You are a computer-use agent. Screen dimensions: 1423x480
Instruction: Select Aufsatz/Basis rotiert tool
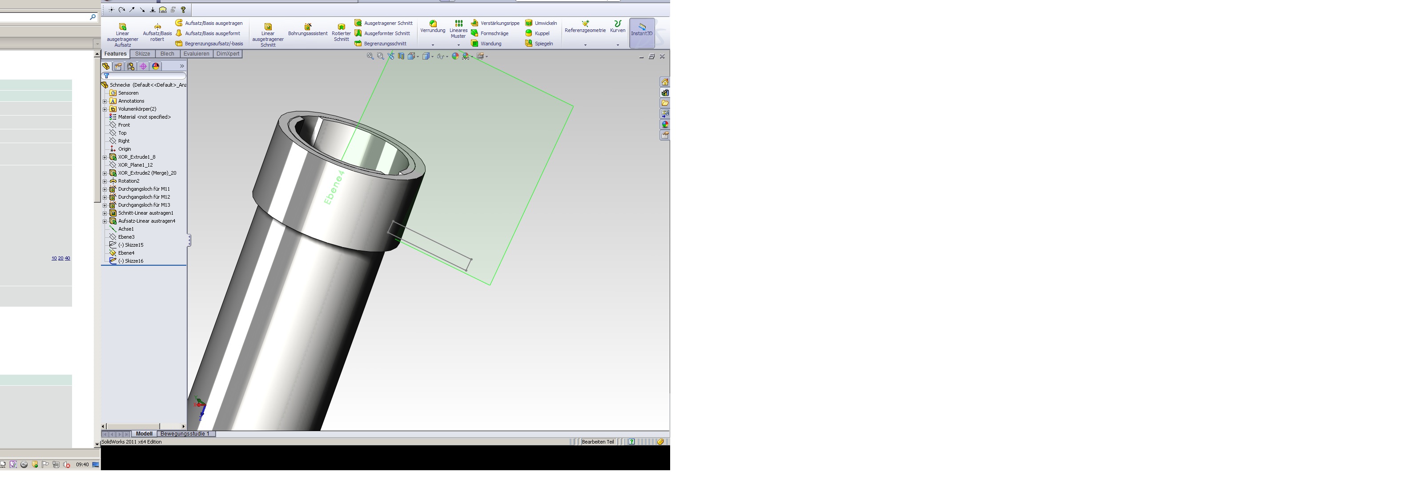(157, 32)
